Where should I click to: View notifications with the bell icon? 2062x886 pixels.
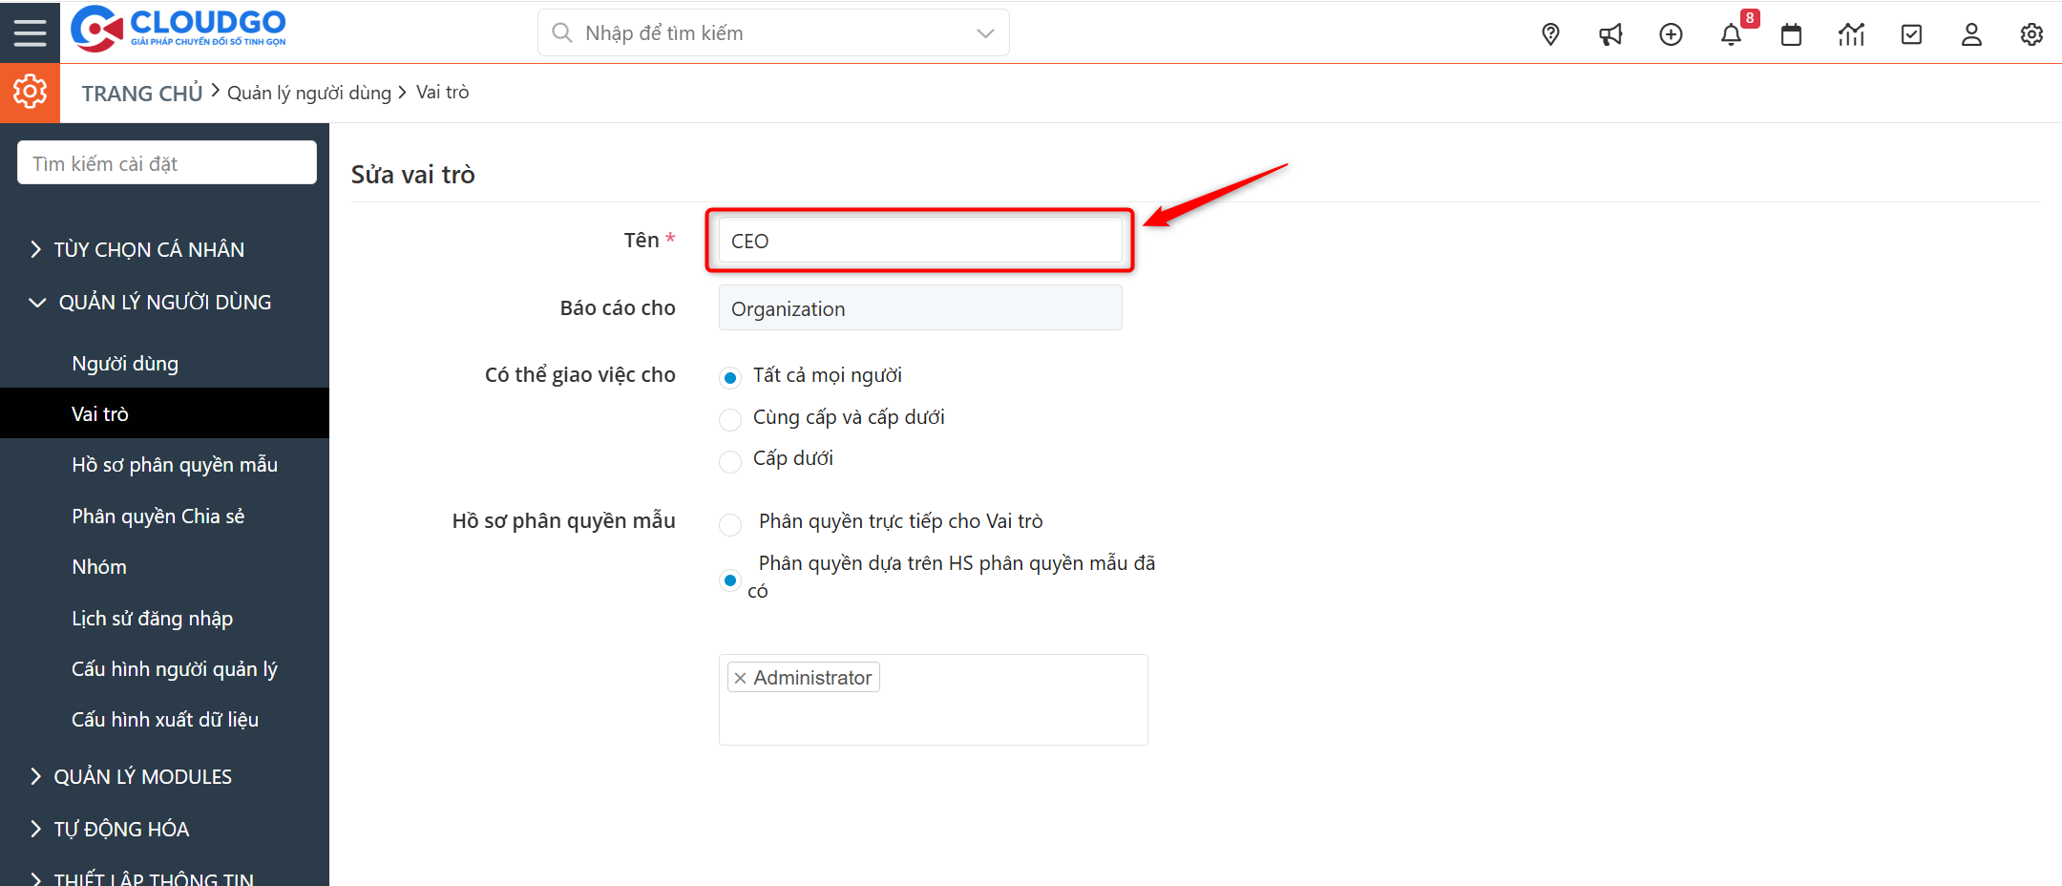(1731, 34)
